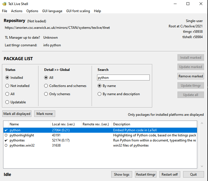Minimize the TeX Live Shell window

175,4
